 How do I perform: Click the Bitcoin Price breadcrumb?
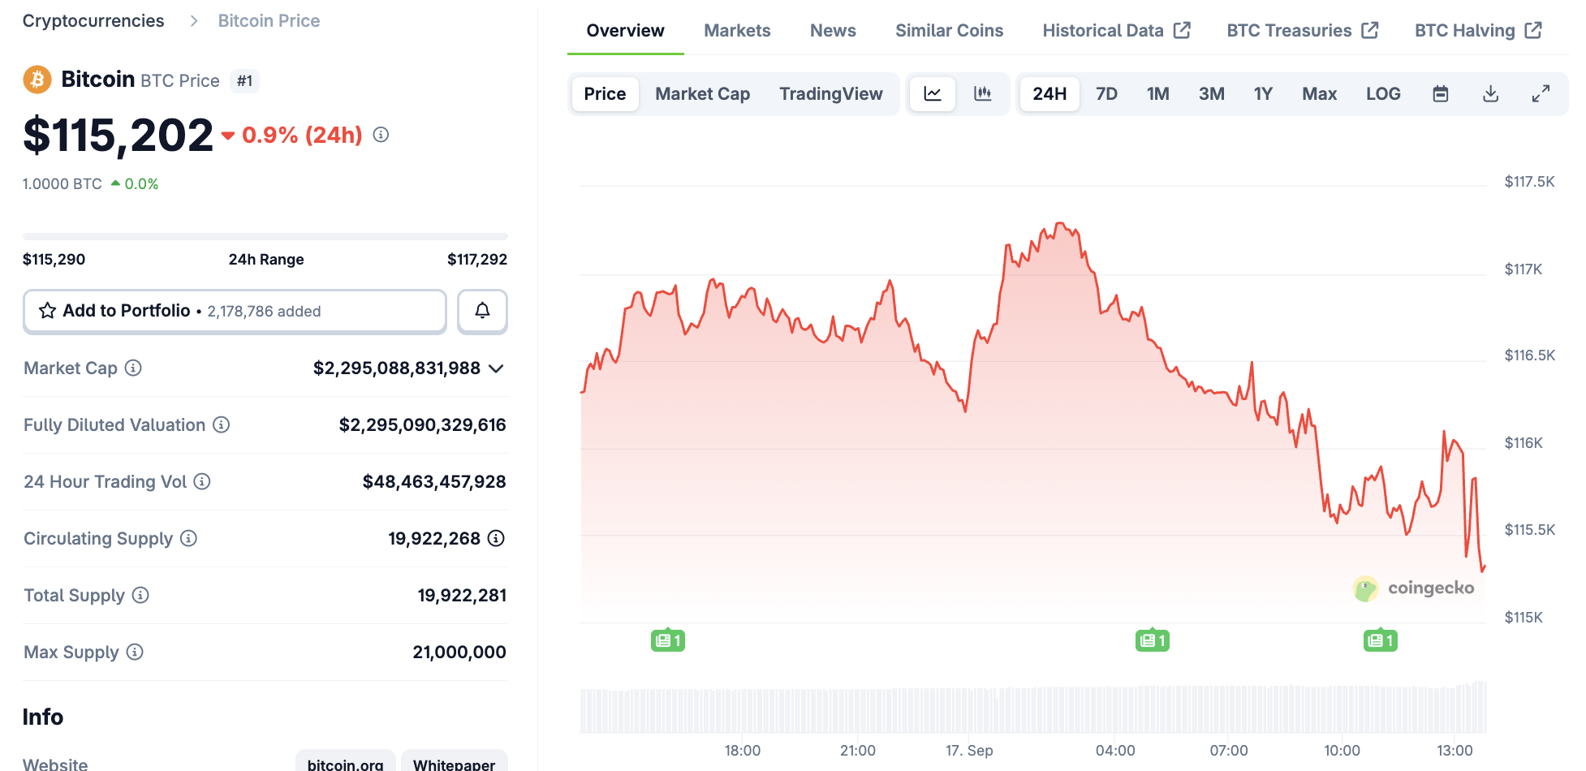tap(269, 21)
